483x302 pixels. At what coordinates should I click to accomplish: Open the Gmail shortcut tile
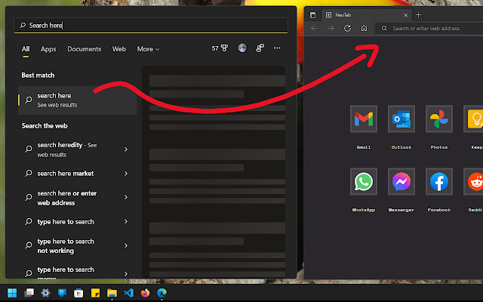pos(364,119)
